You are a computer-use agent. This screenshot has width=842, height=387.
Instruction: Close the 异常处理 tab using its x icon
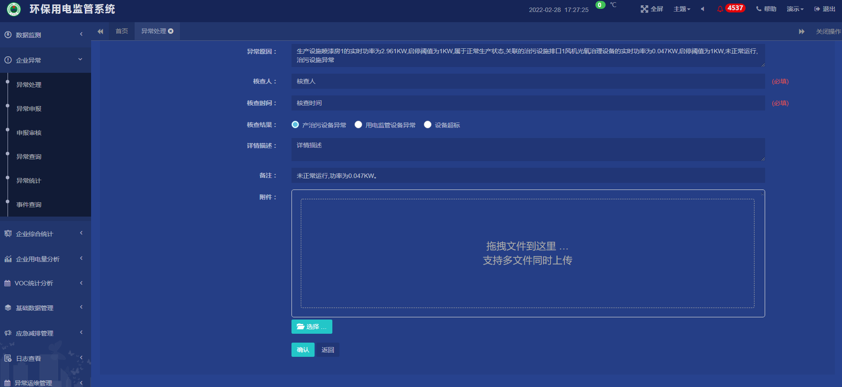(x=171, y=31)
